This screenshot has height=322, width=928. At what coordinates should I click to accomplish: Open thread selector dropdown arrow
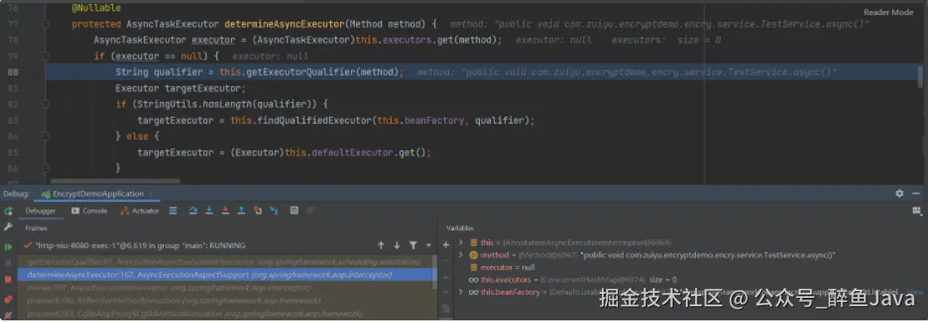point(428,245)
